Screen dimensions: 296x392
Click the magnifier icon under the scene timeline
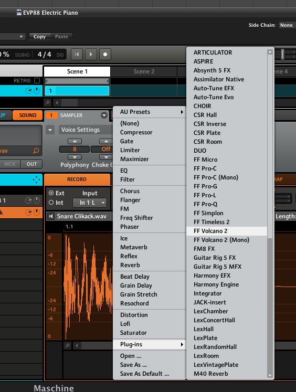click(x=48, y=102)
